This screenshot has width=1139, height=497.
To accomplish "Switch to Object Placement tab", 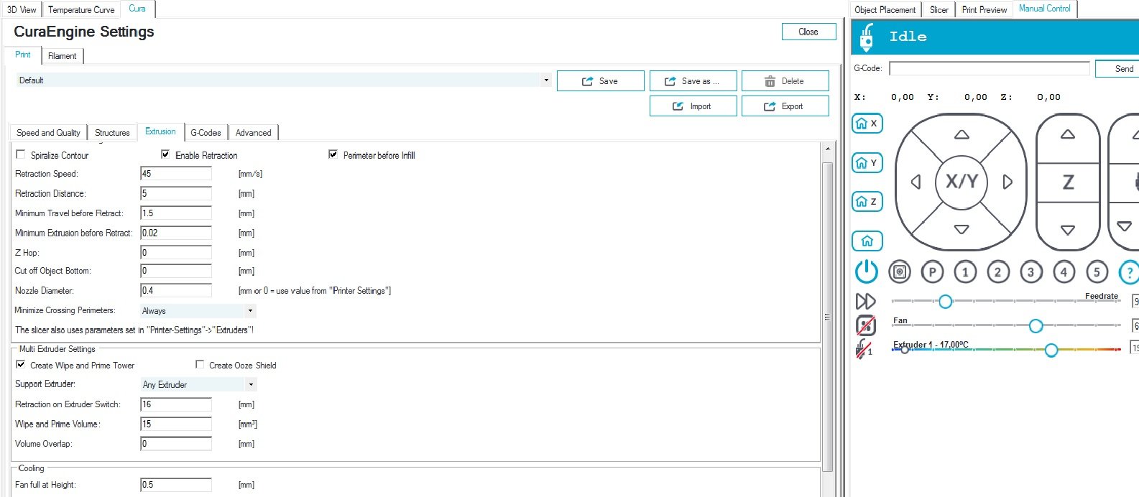I will (x=885, y=9).
